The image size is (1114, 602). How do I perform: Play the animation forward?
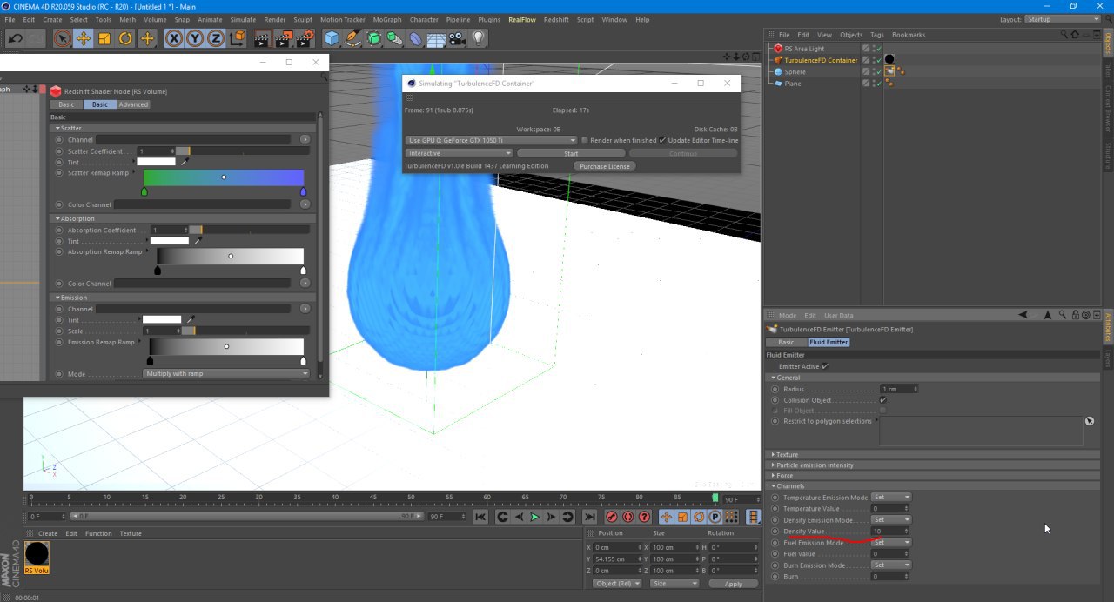tap(535, 517)
